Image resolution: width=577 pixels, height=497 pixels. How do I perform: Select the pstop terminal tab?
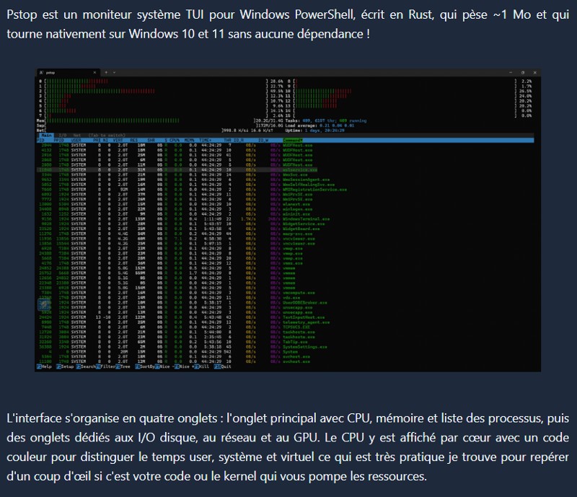[68, 73]
